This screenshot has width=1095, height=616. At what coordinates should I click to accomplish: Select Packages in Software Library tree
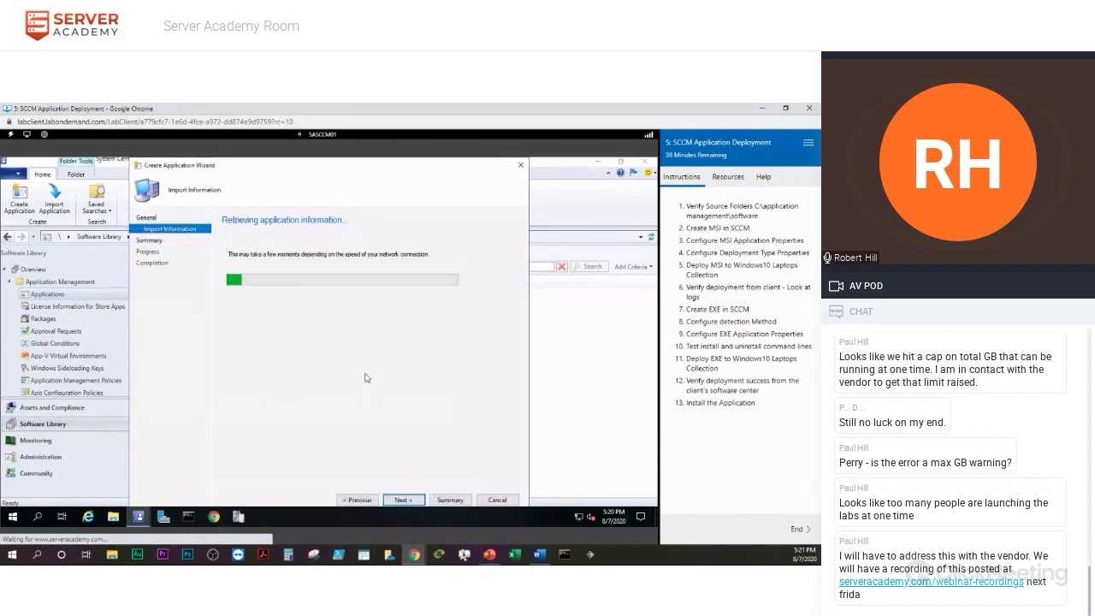[x=43, y=318]
